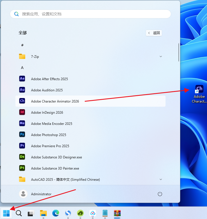Image resolution: width=207 pixels, height=219 pixels.
Task: Open Task View in the taskbar
Action: point(31,213)
